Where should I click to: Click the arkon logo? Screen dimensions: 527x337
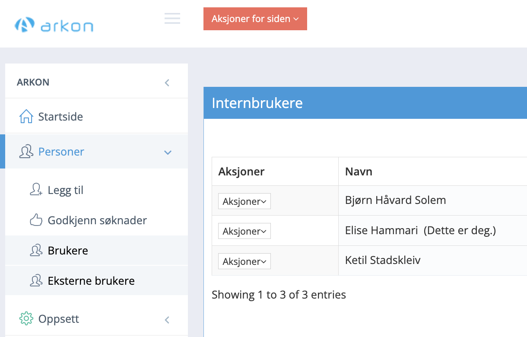point(54,25)
